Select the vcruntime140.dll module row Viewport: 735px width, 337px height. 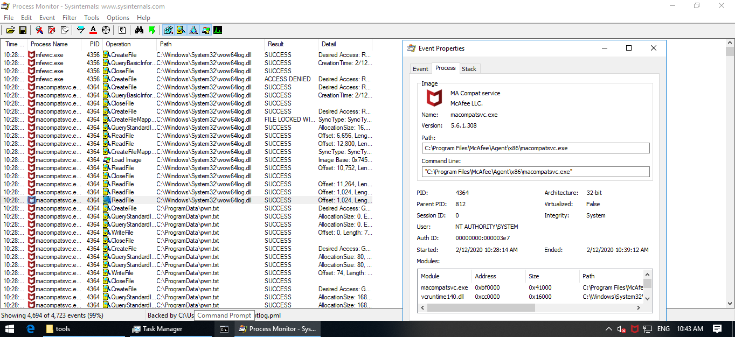[531, 297]
